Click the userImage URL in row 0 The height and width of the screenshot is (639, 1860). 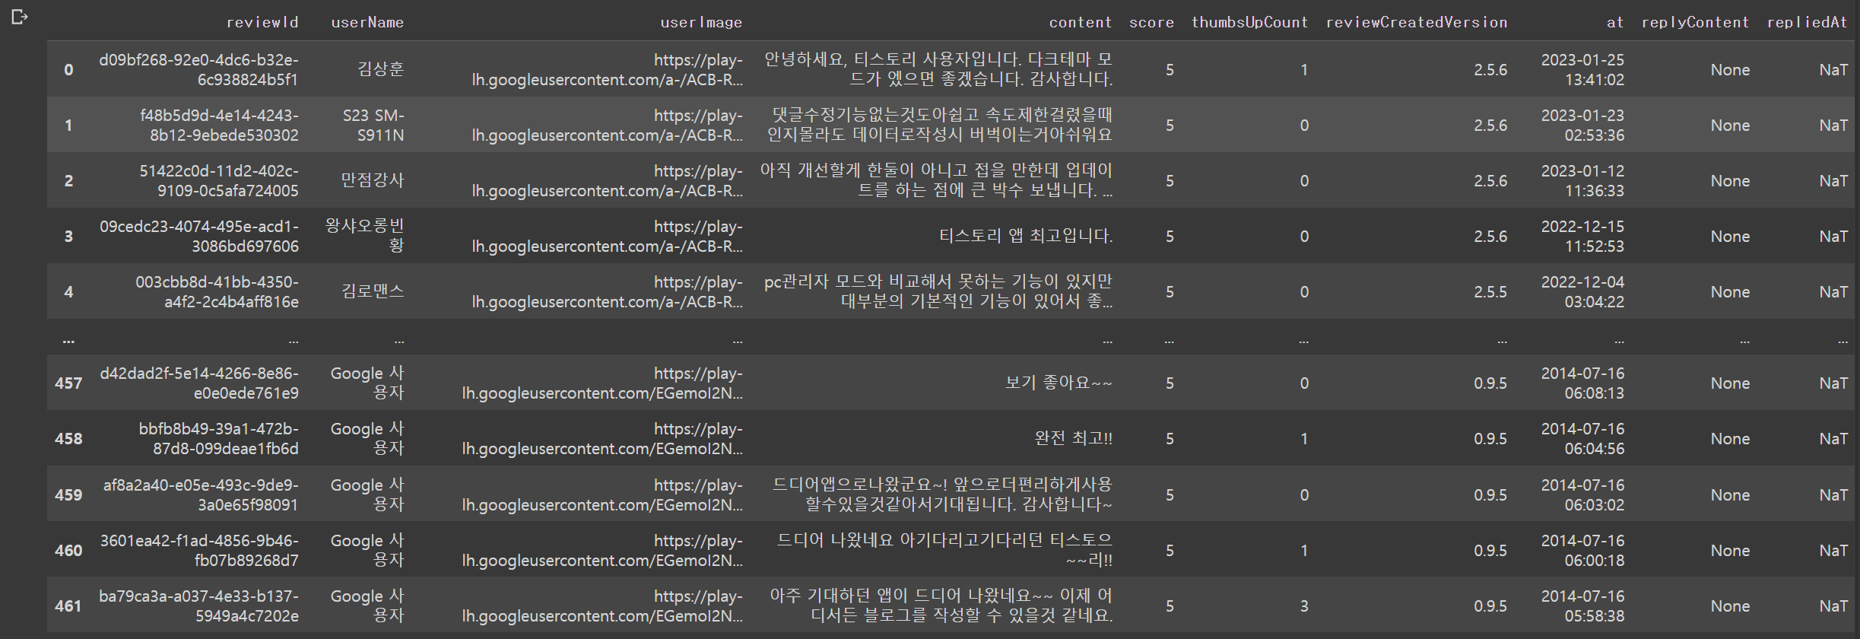coord(607,69)
